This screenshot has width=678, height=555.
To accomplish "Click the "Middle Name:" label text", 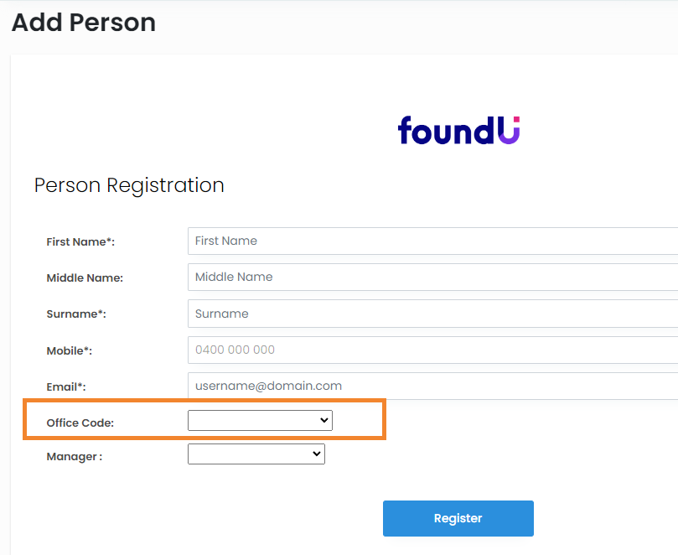I will click(85, 278).
